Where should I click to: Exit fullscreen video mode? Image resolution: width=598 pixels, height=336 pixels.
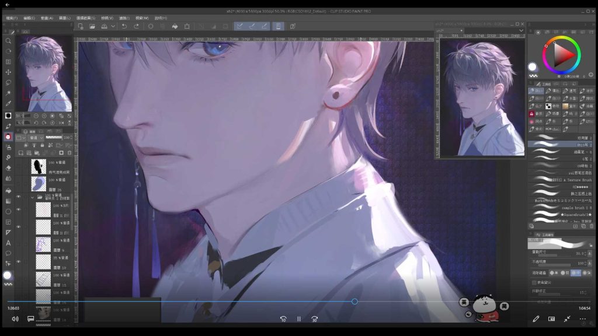pos(567,319)
